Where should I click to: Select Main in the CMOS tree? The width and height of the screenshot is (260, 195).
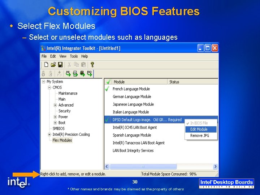(62, 99)
